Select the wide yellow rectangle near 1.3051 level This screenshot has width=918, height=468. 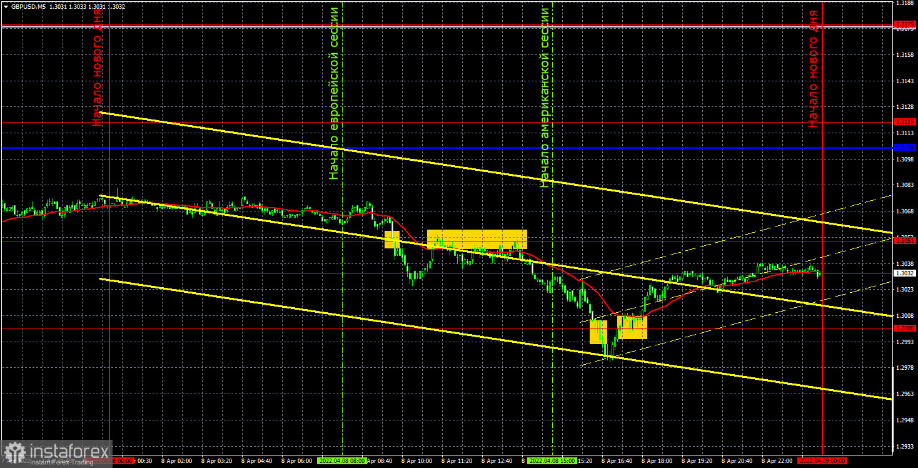(x=477, y=239)
